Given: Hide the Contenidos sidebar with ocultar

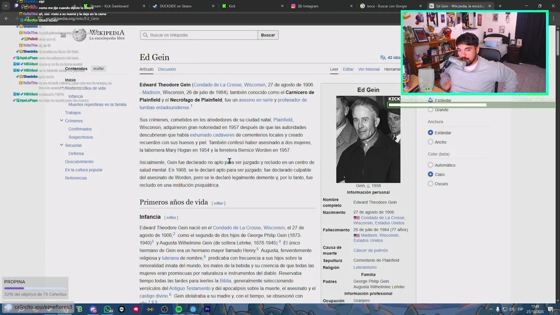Looking at the screenshot, I should click(98, 69).
